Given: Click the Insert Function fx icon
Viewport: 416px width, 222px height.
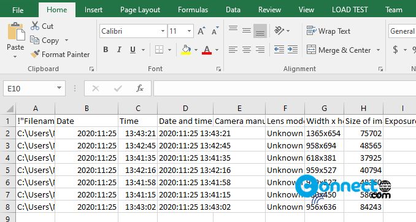Looking at the screenshot, I should point(140,88).
